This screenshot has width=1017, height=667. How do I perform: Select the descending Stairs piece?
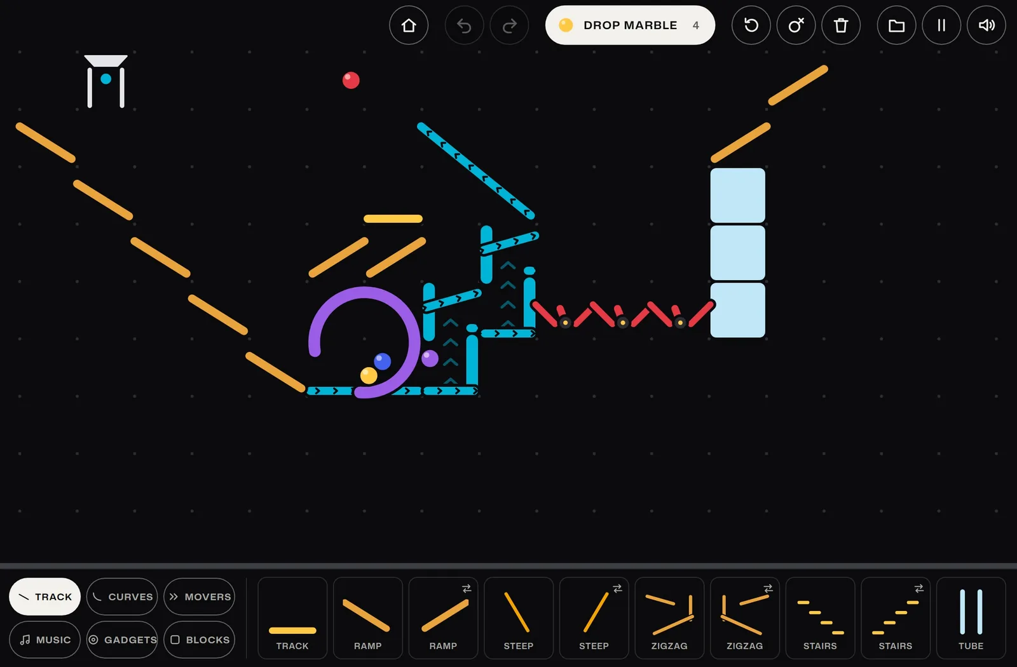pos(820,618)
